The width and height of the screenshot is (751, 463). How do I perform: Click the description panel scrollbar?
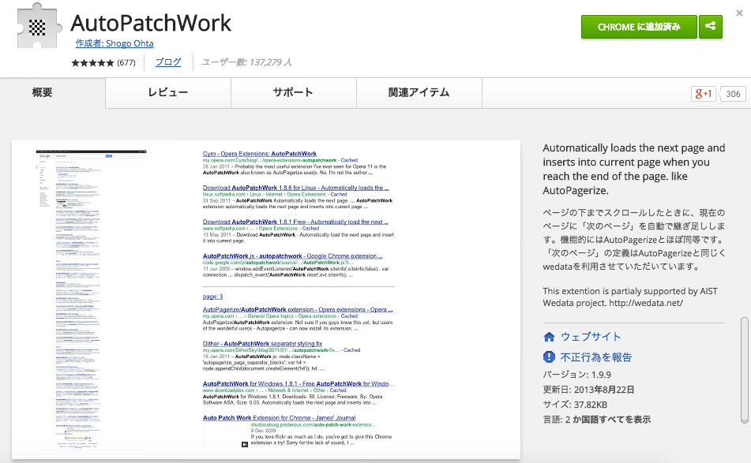click(x=745, y=370)
